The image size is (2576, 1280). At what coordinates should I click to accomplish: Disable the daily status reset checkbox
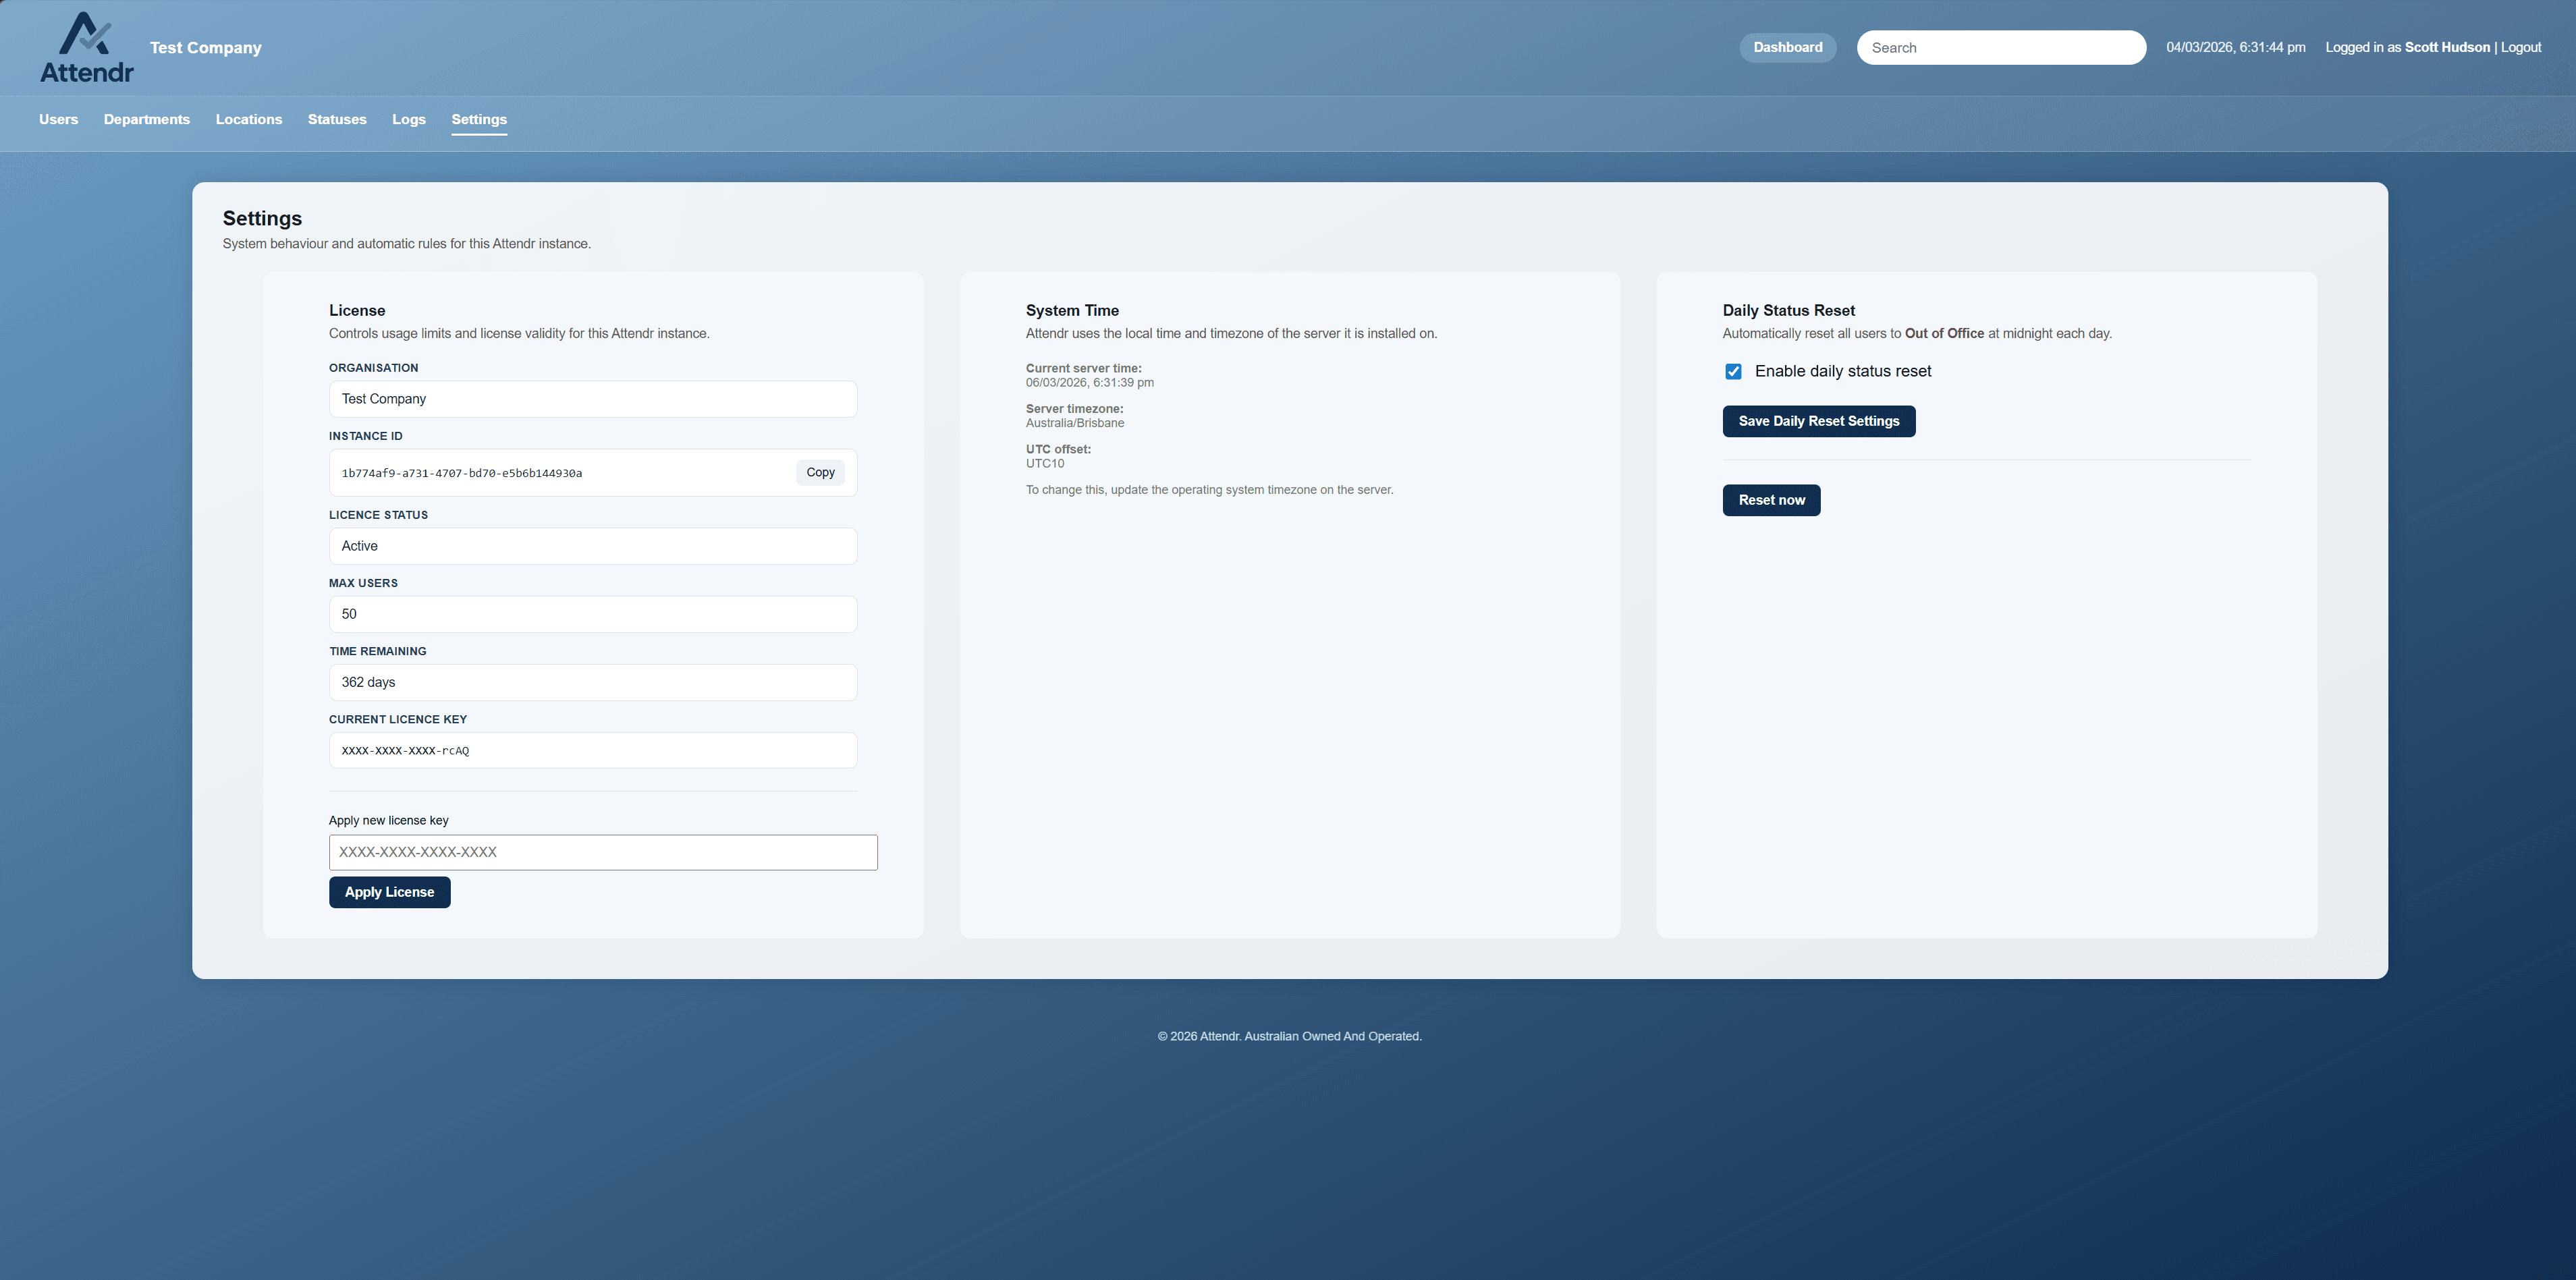1733,371
